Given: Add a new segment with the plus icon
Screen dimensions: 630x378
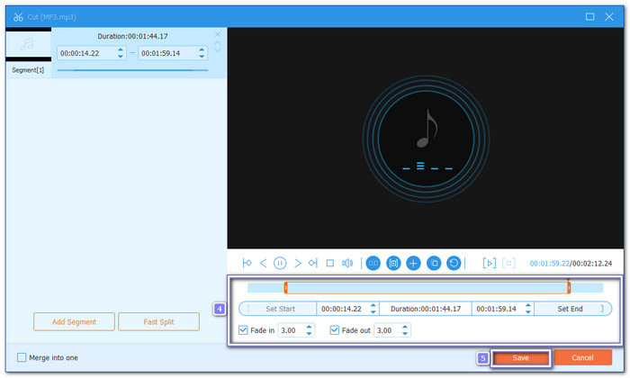Looking at the screenshot, I should [413, 263].
